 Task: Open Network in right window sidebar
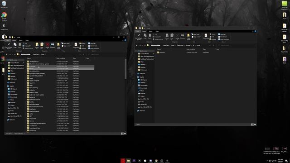[x=142, y=110]
